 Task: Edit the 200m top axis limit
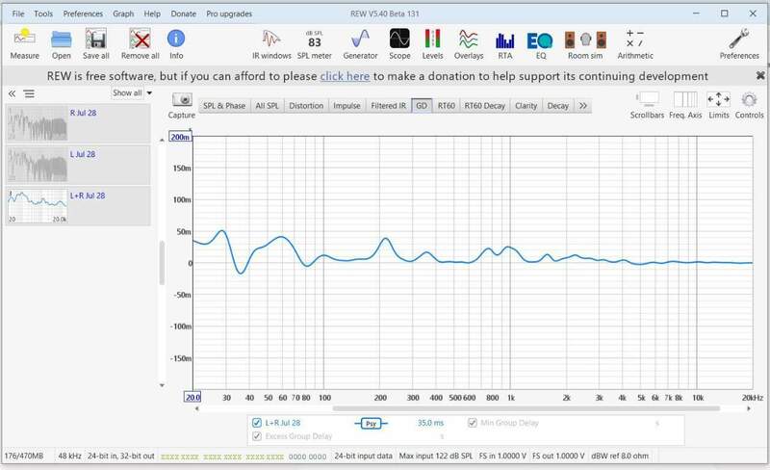pyautogui.click(x=180, y=137)
